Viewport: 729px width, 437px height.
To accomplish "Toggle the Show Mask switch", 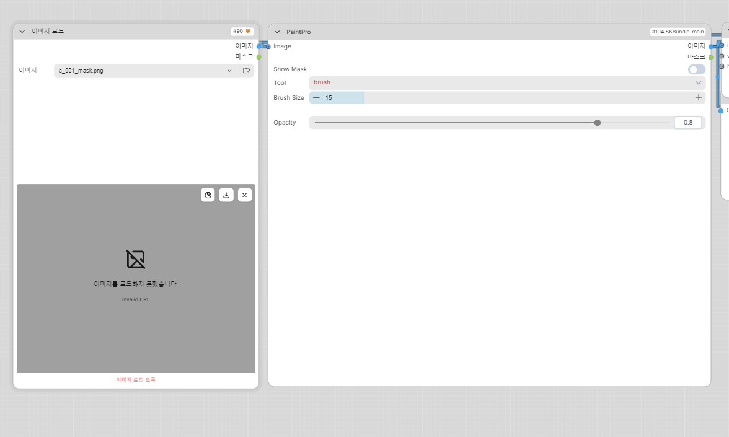I will tap(697, 69).
